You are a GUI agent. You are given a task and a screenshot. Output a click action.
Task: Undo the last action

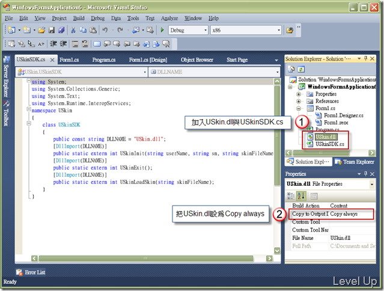(105, 30)
